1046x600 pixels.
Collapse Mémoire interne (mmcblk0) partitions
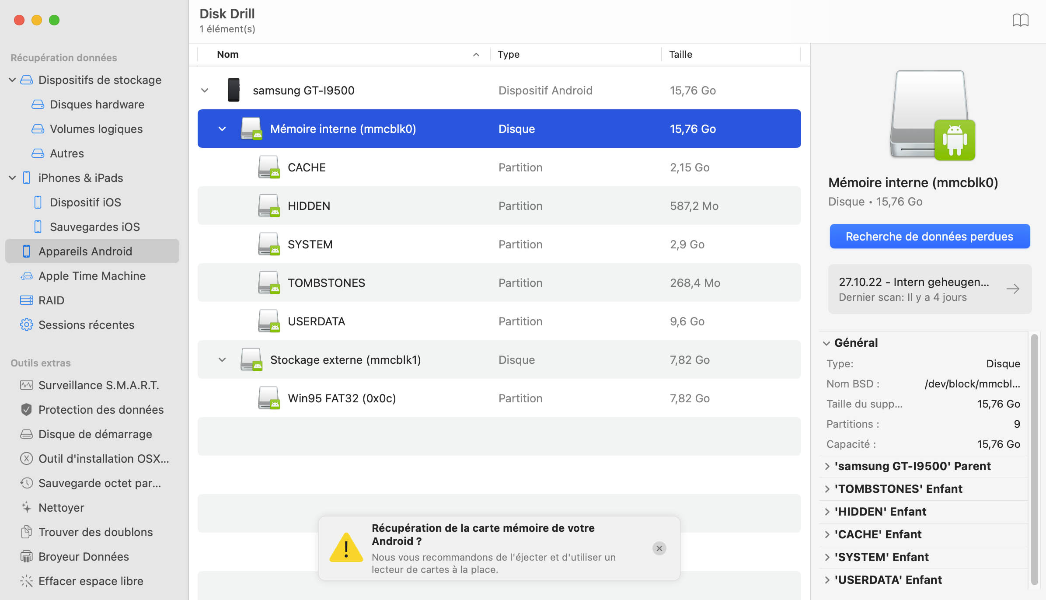(x=222, y=129)
